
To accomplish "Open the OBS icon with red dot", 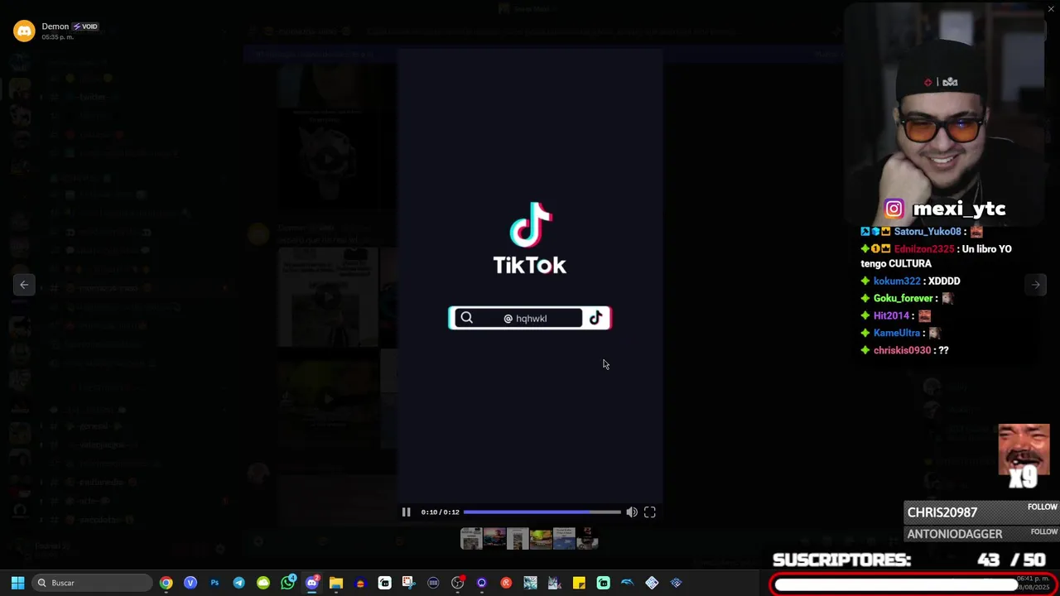I will coord(458,583).
